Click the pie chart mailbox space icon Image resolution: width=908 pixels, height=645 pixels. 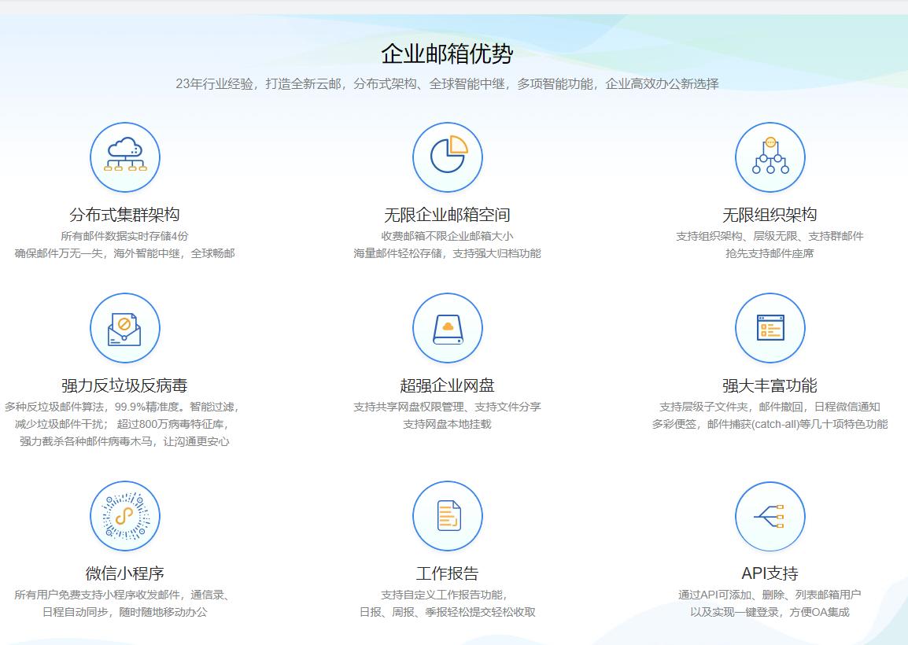click(x=448, y=157)
